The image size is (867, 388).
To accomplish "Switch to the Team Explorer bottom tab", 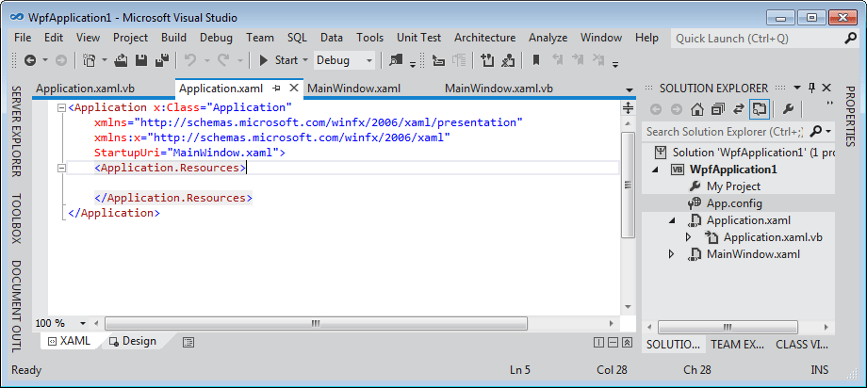I will (737, 345).
